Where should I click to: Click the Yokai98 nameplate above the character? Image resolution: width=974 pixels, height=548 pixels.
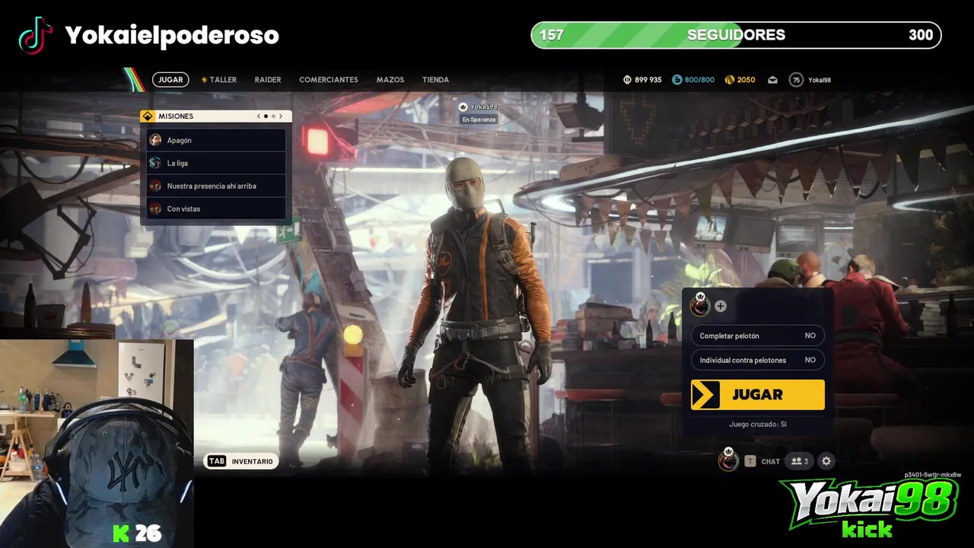point(479,107)
